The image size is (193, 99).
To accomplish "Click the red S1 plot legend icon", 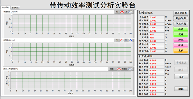I will point(122,12).
